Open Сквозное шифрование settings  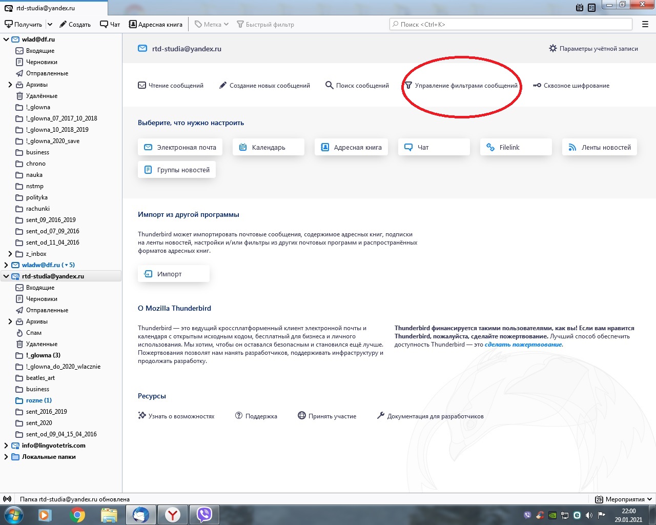click(571, 86)
